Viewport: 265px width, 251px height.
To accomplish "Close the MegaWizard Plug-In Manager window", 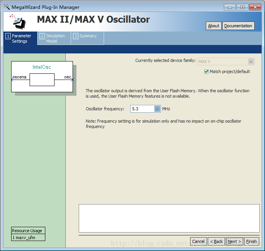I will tap(255, 7).
